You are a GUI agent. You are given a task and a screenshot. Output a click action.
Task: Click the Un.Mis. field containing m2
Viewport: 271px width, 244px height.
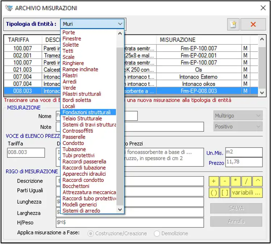(244, 152)
